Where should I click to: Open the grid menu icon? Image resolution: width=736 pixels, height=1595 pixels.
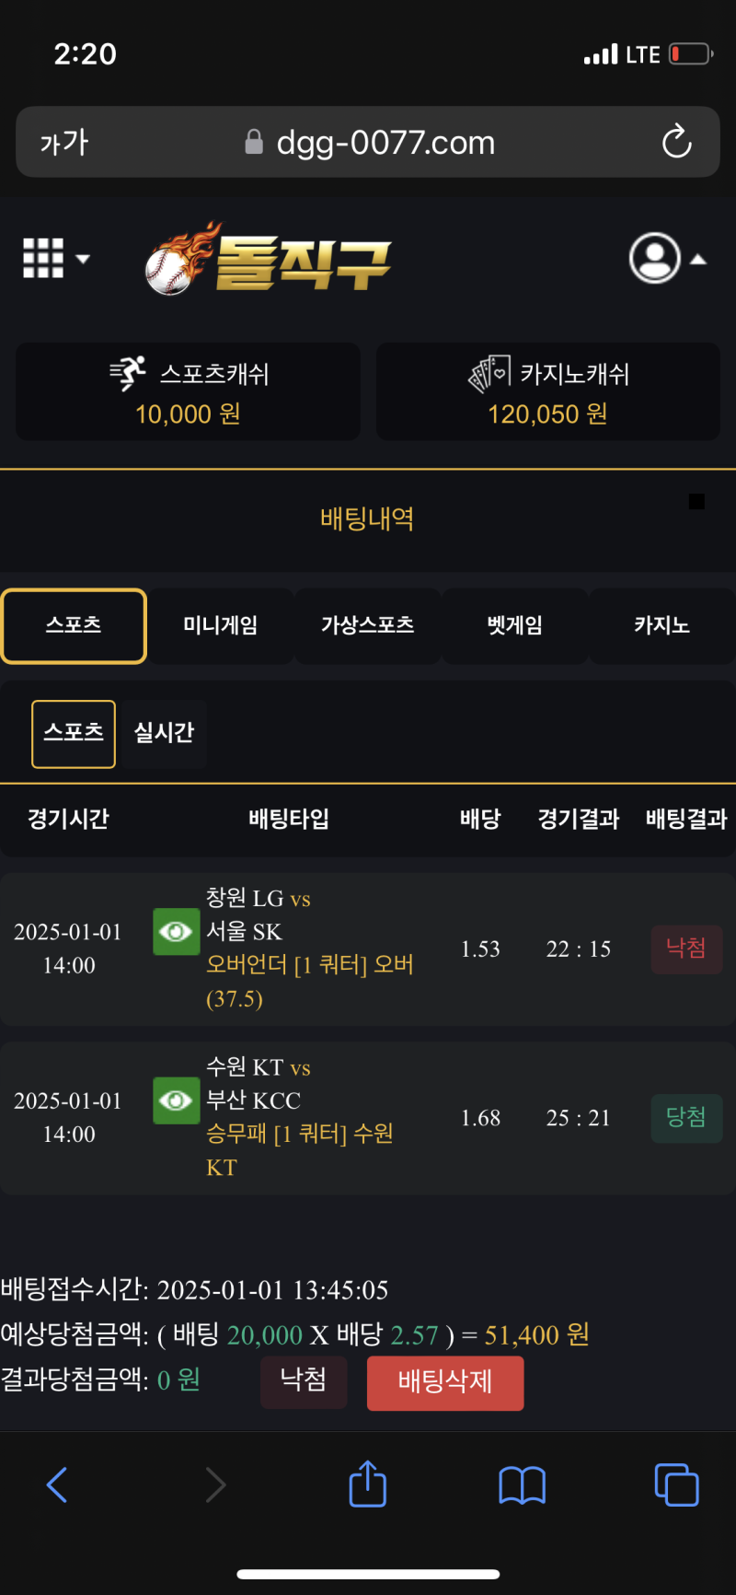pyautogui.click(x=43, y=258)
